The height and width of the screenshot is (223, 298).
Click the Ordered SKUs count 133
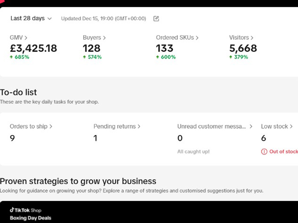click(x=164, y=48)
